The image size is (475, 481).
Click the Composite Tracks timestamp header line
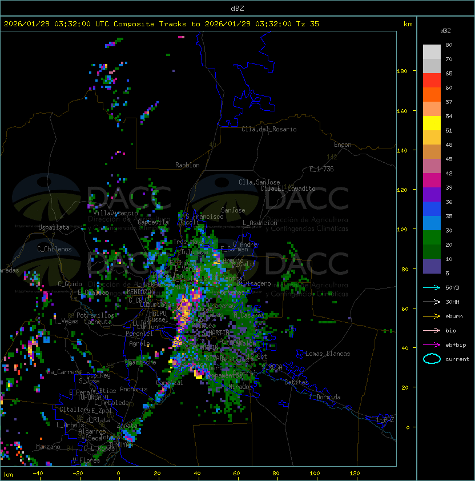(162, 24)
